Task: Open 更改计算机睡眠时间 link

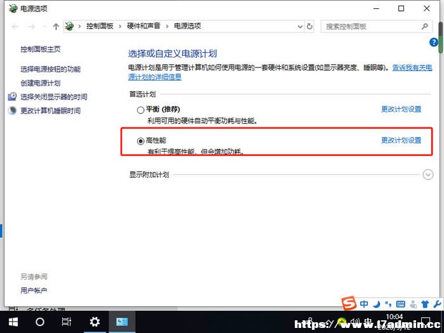Action: coord(50,111)
